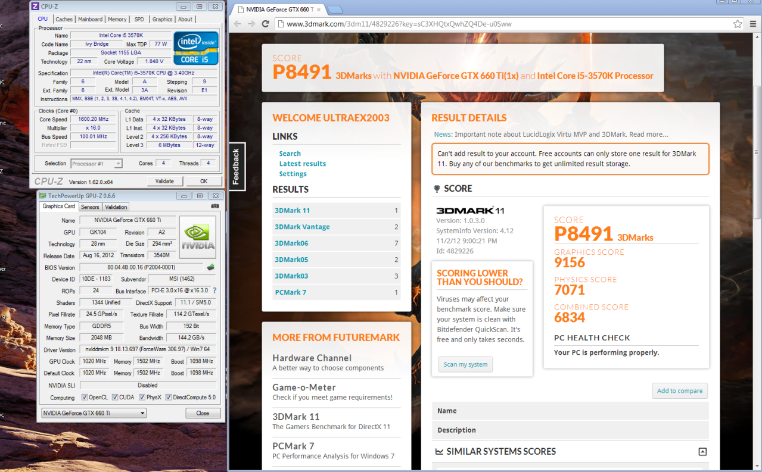The height and width of the screenshot is (472, 762).
Task: Open the About tab in CPU-Z
Action: click(x=185, y=19)
